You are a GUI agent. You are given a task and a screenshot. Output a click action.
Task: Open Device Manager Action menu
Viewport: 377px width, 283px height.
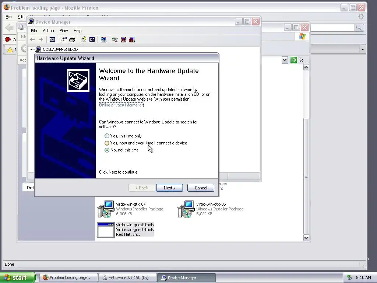[48, 31]
